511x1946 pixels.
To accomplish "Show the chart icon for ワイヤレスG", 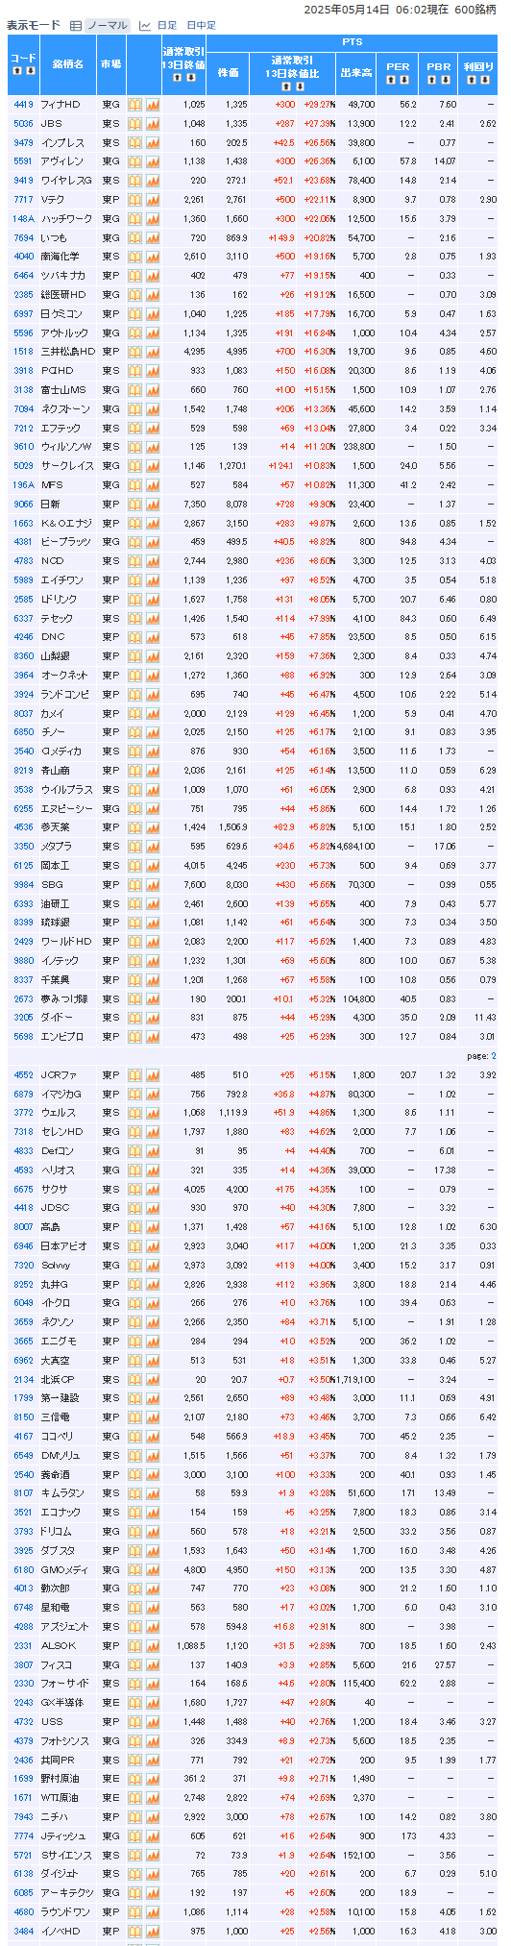I will 152,180.
